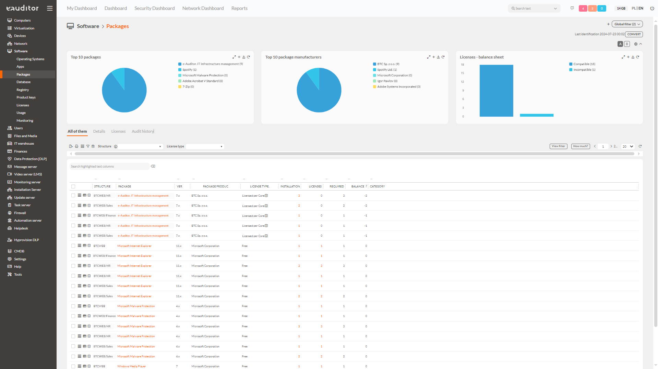Click the blue alert counter badge 0
The image size is (658, 369).
[602, 9]
